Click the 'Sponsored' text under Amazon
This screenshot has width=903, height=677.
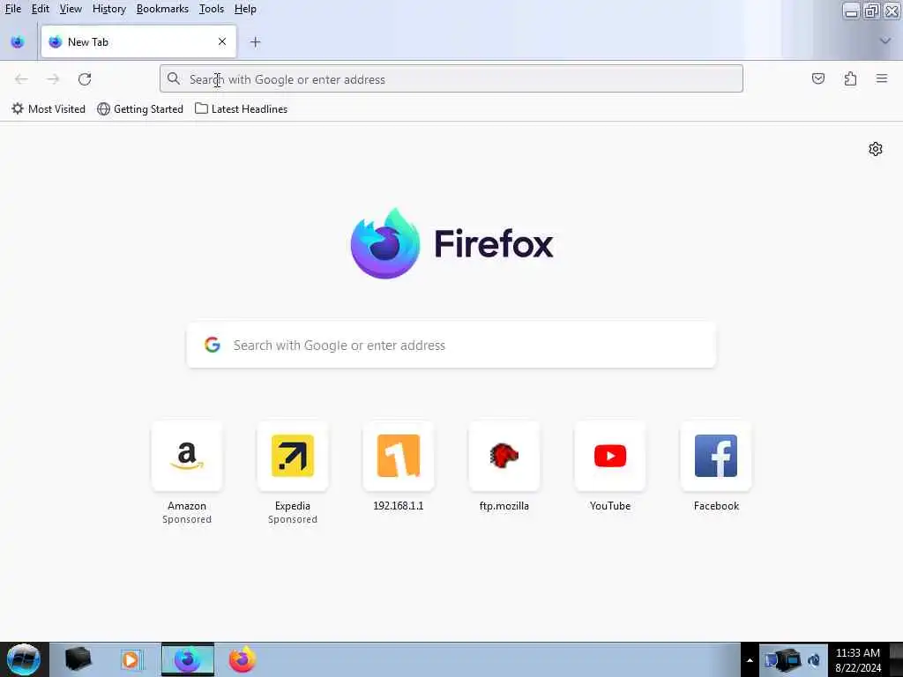187,519
